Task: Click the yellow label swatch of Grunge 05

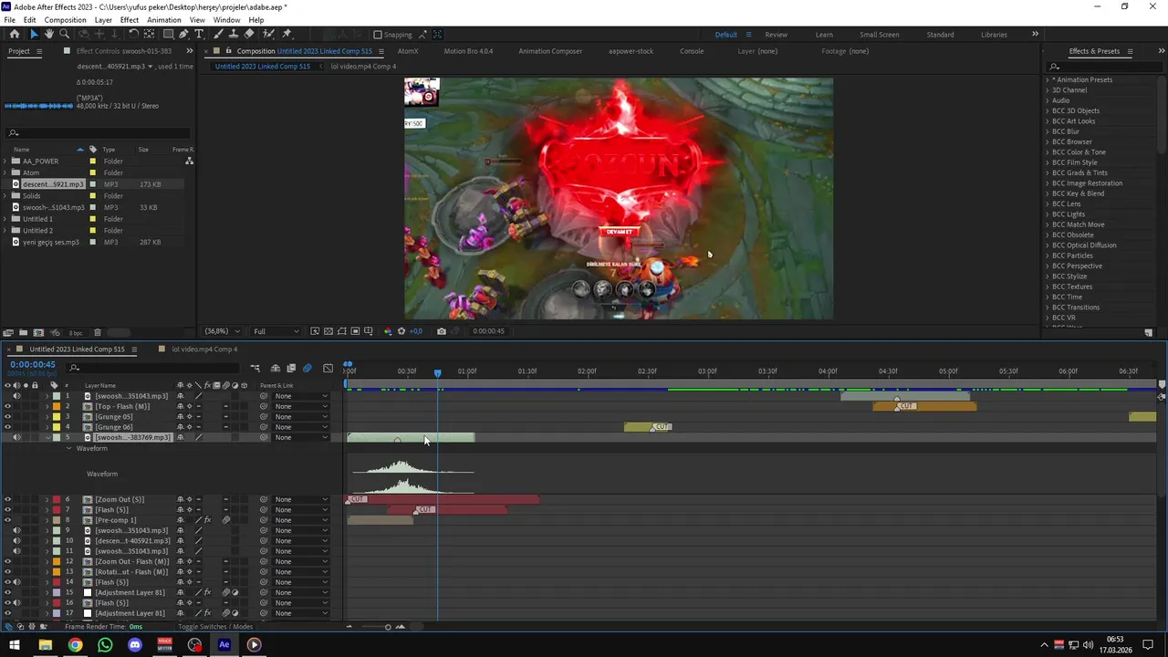Action: coord(57,417)
